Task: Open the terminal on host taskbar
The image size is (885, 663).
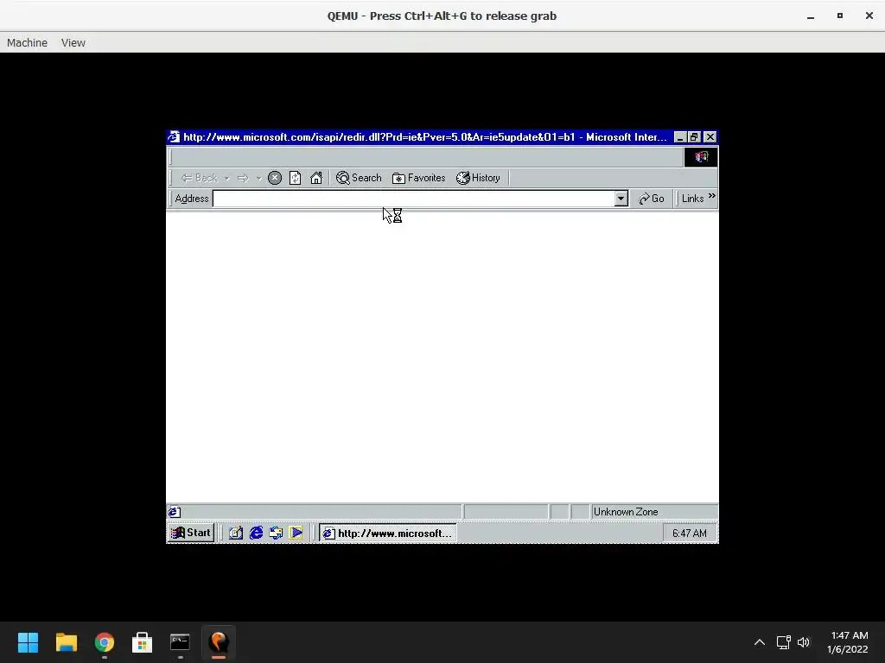Action: point(180,642)
